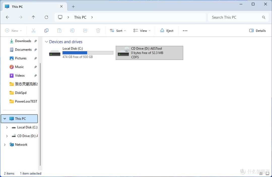The width and height of the screenshot is (272, 177).
Task: Open the View dropdown menu
Action: [142, 31]
